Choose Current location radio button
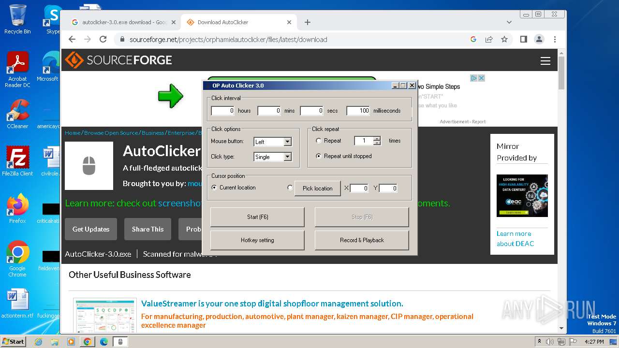Viewport: 619px width, 348px height. click(214, 188)
